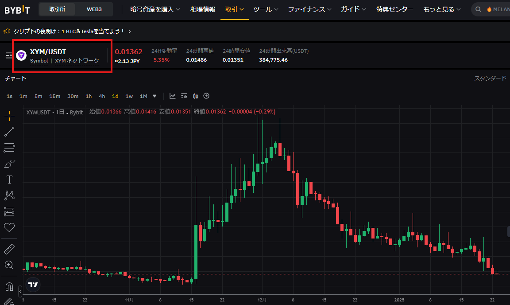Screen dimensions: 510x305
Task: Toggle the magnet snap mode
Action: pyautogui.click(x=9, y=287)
